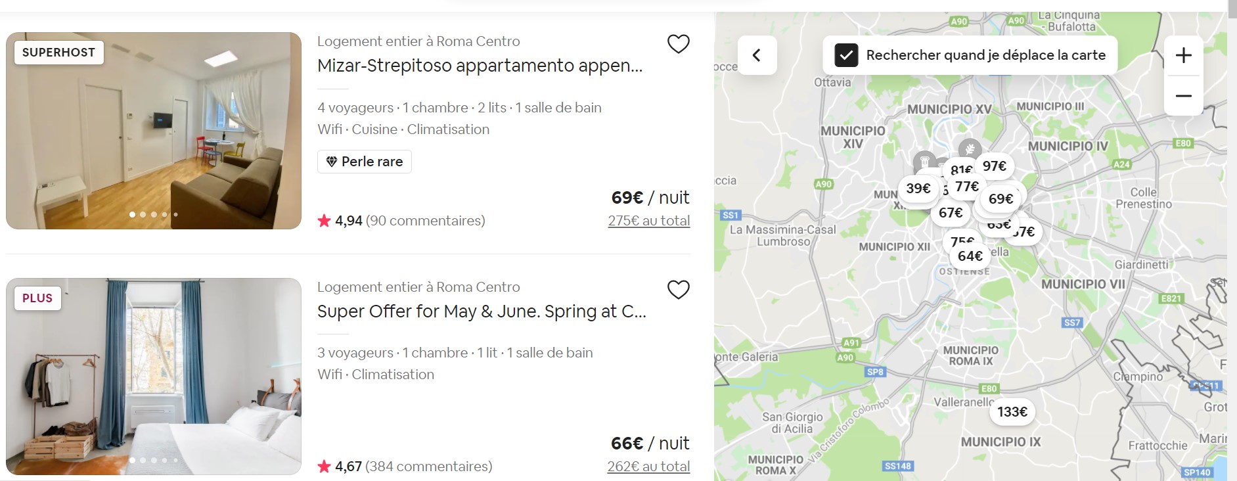
Task: Favorite the Super Offer listing heart
Action: (678, 290)
